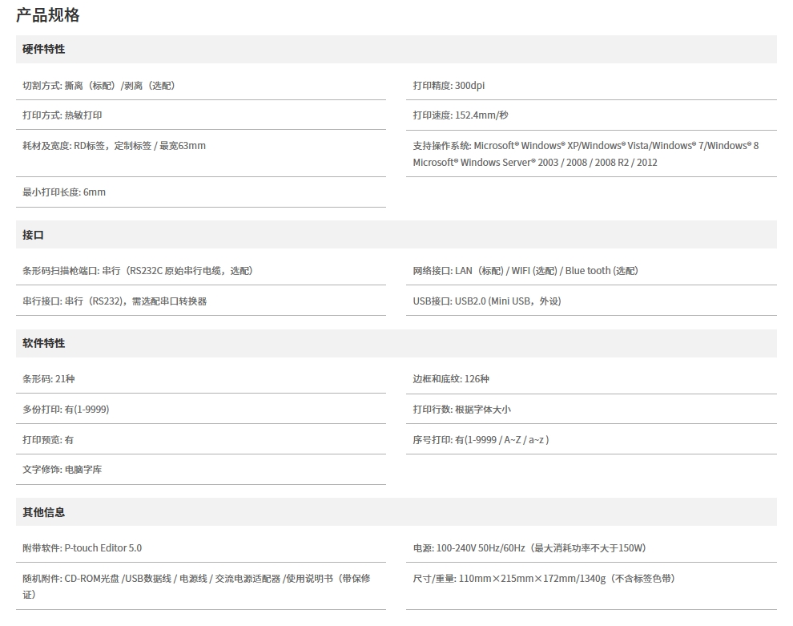The height and width of the screenshot is (626, 793).
Task: Click the 接口 section header
Action: pos(33,235)
